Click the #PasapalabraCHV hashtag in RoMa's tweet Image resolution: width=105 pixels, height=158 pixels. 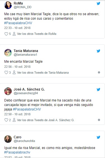coord(18,23)
